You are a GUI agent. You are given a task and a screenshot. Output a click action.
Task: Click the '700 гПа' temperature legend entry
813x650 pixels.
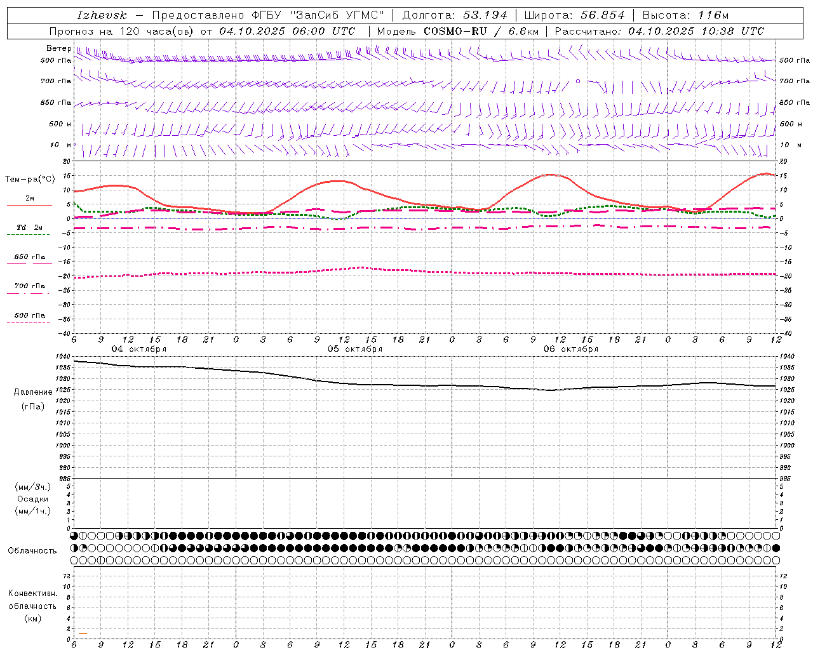pyautogui.click(x=30, y=286)
